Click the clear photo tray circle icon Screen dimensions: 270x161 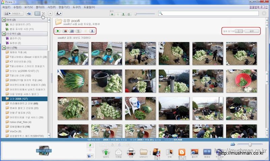(x=90, y=150)
